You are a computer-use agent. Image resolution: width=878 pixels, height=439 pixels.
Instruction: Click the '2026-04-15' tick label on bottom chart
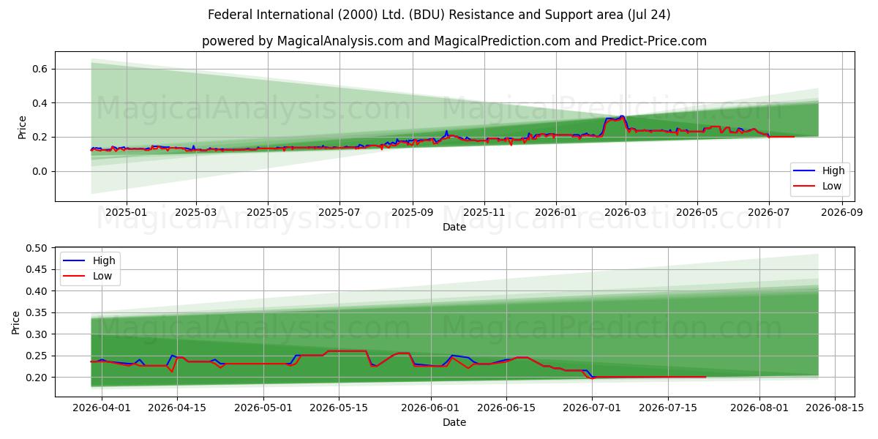pyautogui.click(x=177, y=409)
